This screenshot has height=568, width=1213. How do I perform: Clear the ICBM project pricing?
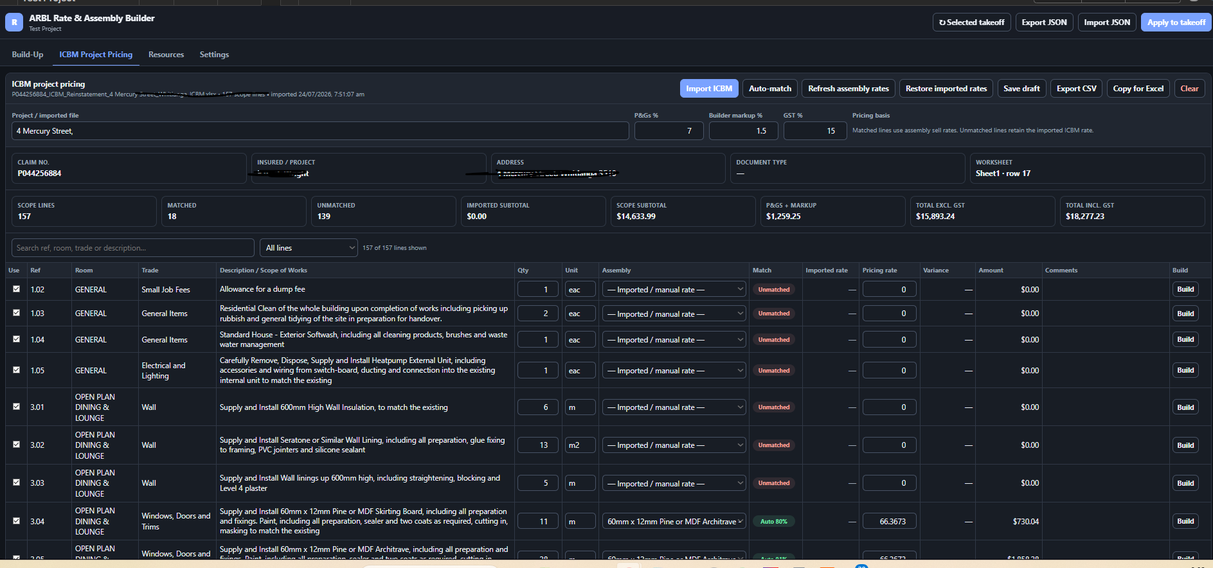click(x=1189, y=89)
